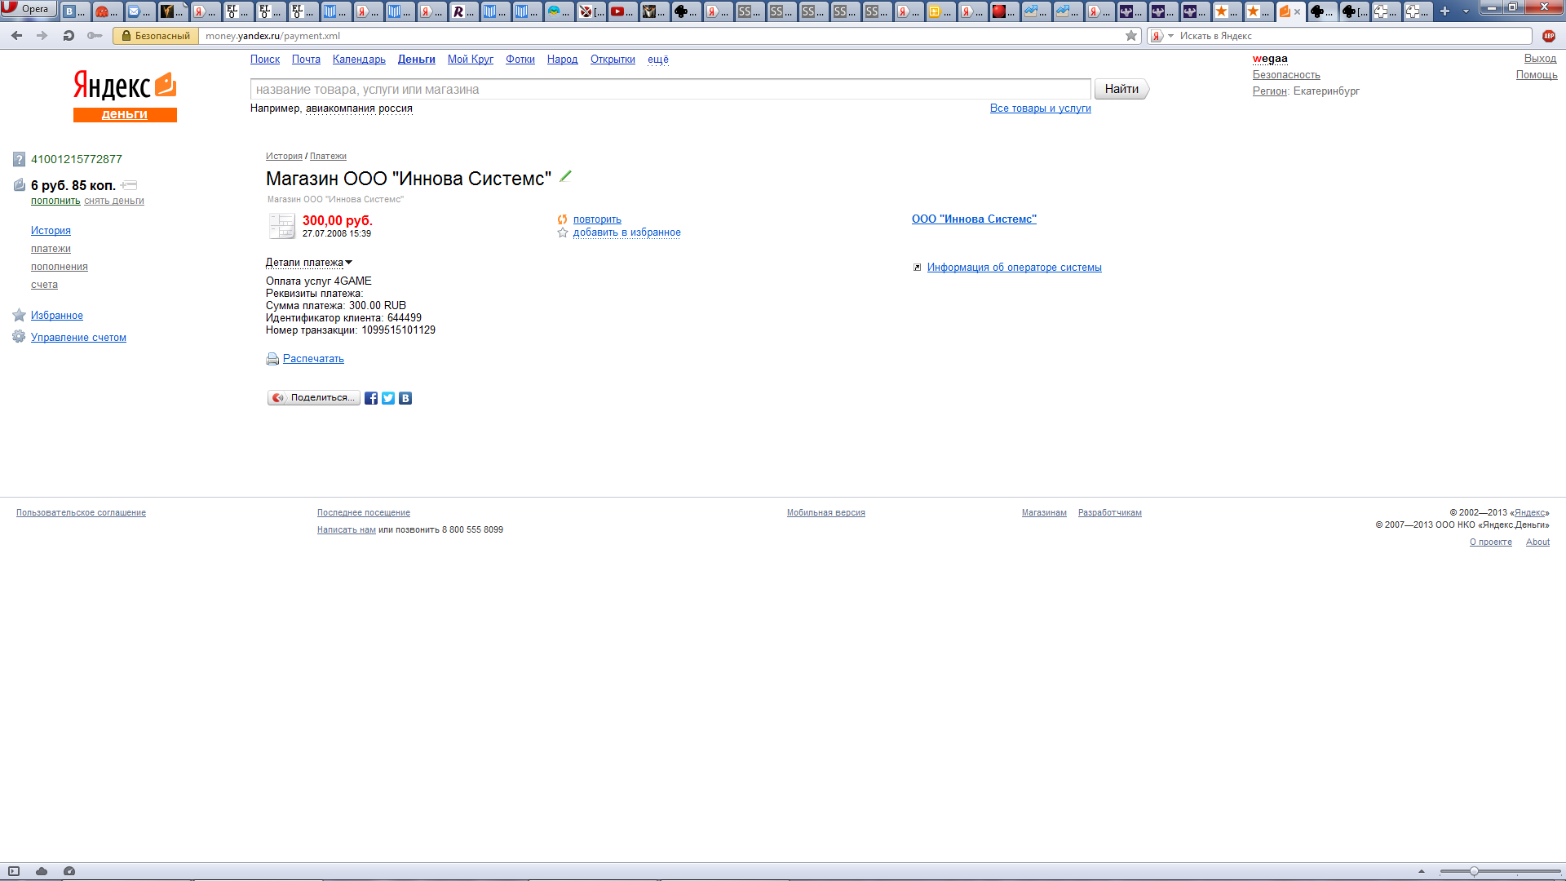This screenshot has width=1566, height=881.
Task: Toggle the panels icon in the status bar
Action: (x=14, y=871)
